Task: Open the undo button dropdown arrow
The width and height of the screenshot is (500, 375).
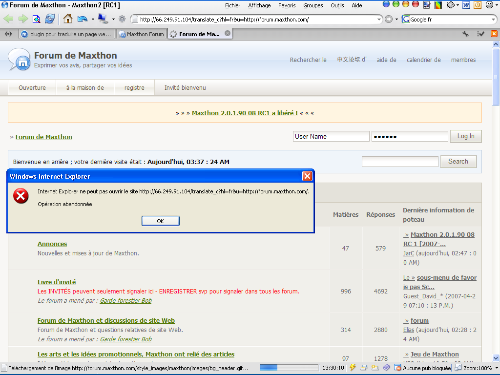Action: coord(93,19)
